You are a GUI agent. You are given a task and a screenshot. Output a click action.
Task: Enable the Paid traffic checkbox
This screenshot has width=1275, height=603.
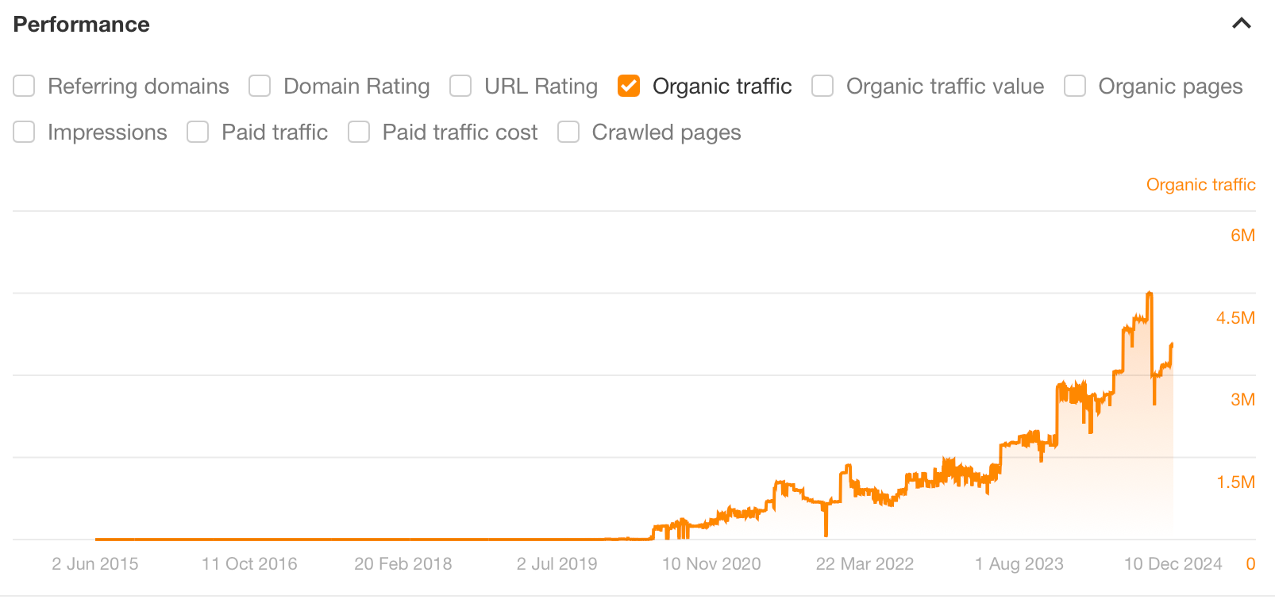197,132
